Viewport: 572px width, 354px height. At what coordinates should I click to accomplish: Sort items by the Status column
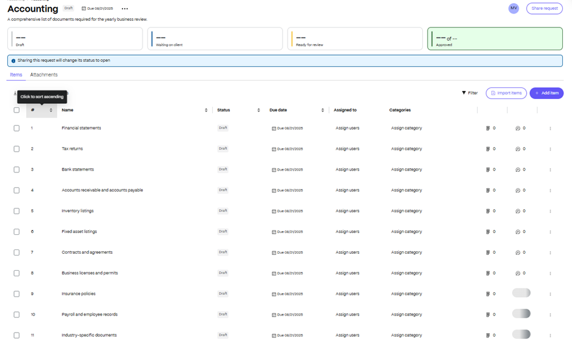(259, 110)
